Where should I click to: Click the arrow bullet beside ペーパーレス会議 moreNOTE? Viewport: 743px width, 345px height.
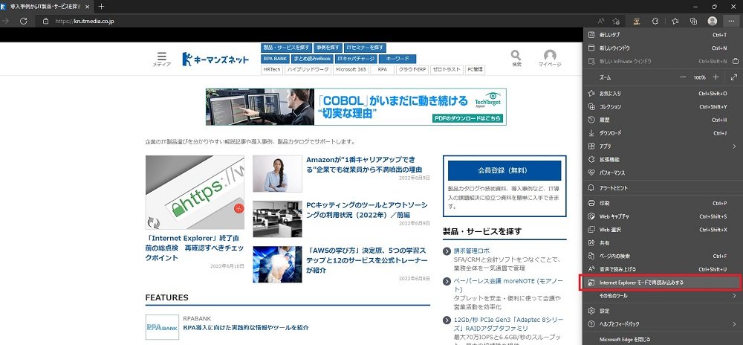pos(447,282)
